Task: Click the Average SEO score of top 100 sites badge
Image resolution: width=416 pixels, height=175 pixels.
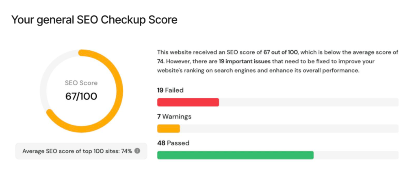Action: pos(81,151)
